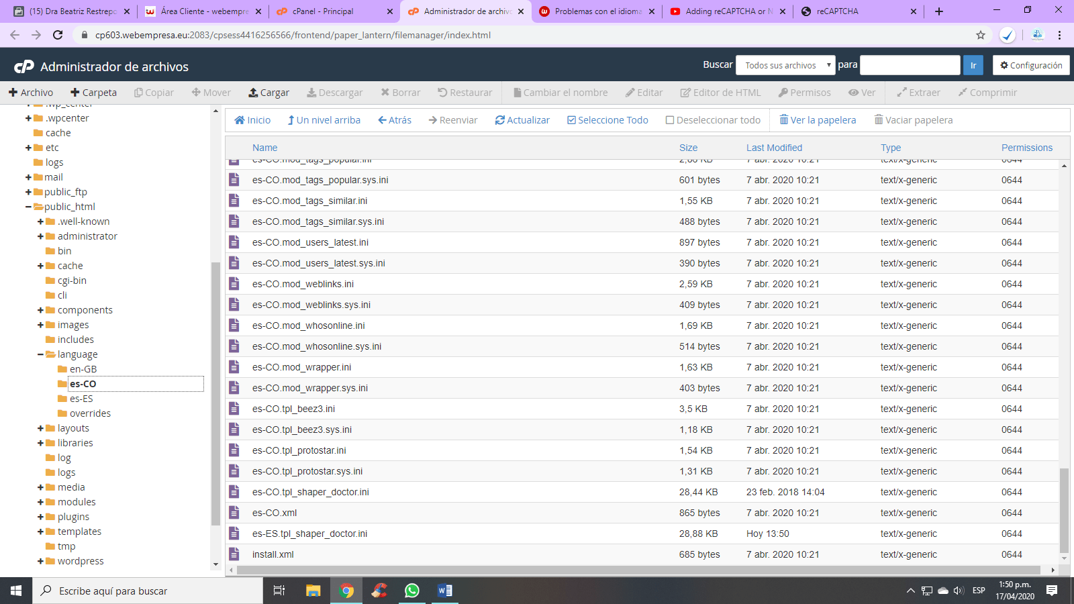The image size is (1074, 604).
Task: Click Vaciar papelera
Action: click(914, 120)
